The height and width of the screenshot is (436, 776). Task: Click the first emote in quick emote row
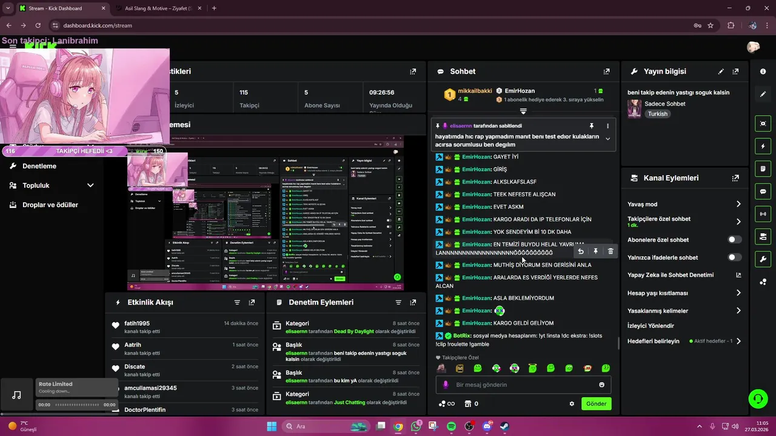click(x=441, y=368)
